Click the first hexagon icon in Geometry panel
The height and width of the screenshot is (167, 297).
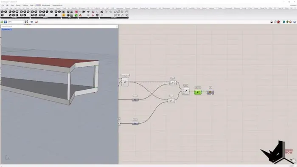pyautogui.click(x=2, y=12)
